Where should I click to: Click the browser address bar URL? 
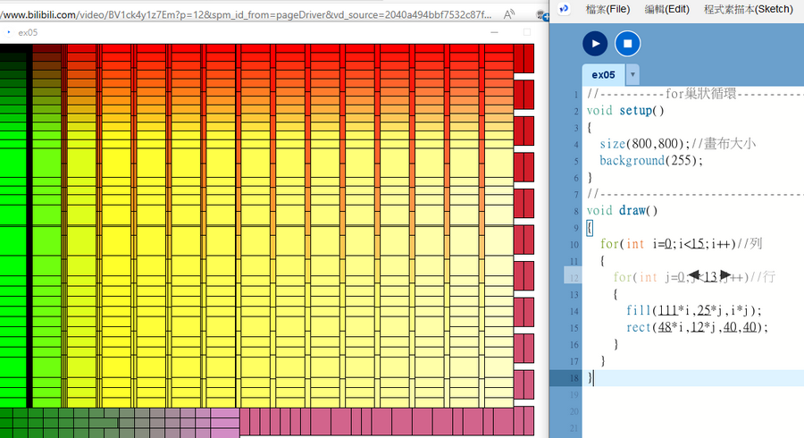(245, 15)
